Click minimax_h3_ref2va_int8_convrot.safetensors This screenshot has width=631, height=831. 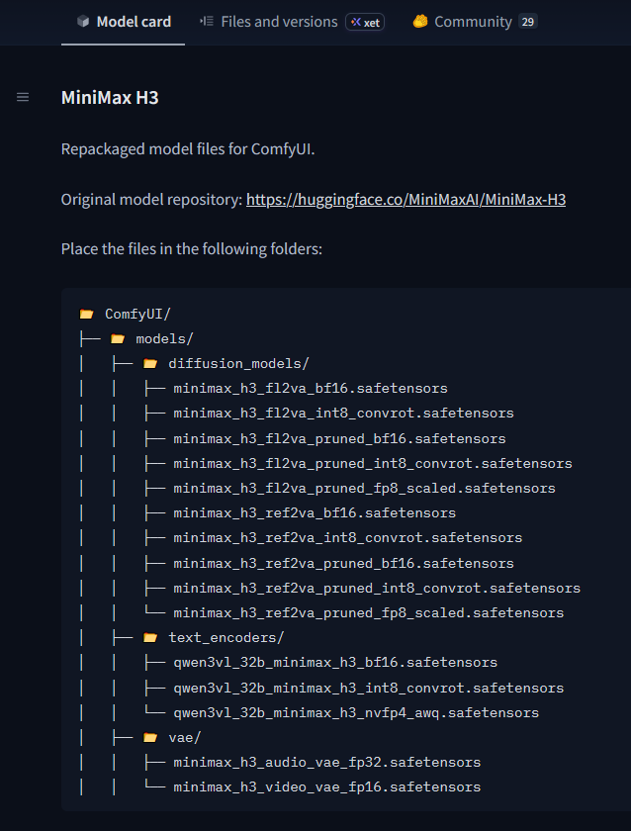pos(348,538)
